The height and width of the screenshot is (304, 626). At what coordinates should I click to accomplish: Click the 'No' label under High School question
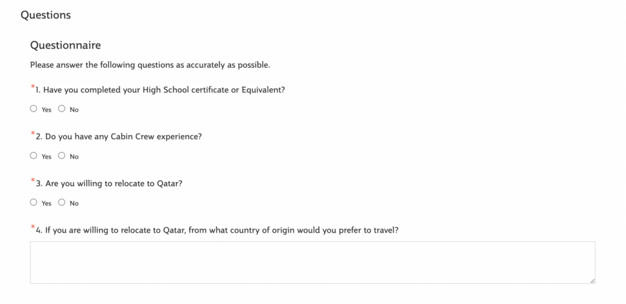[x=74, y=110]
